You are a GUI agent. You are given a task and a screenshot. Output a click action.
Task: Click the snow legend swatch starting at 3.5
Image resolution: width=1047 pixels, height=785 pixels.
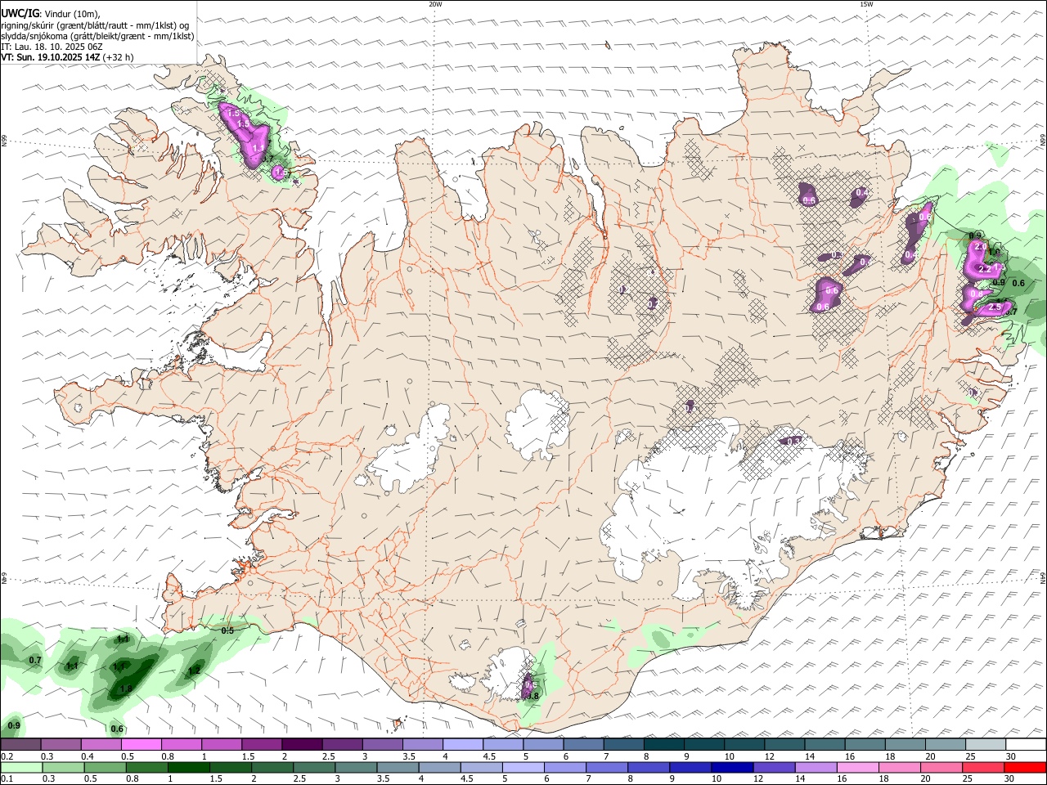coord(423,745)
